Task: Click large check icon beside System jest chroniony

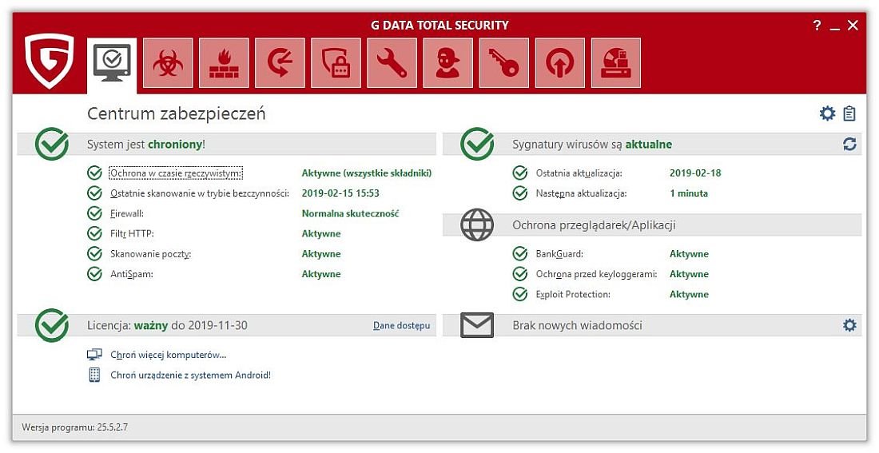Action: [x=52, y=144]
